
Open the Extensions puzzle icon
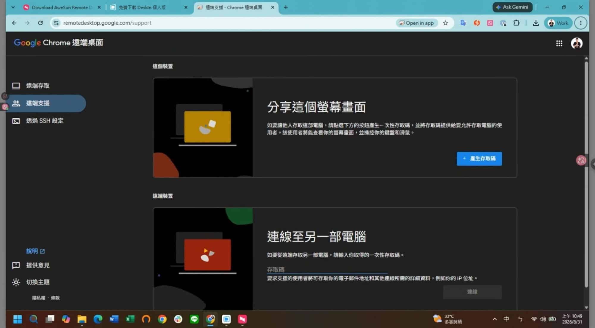(x=516, y=23)
